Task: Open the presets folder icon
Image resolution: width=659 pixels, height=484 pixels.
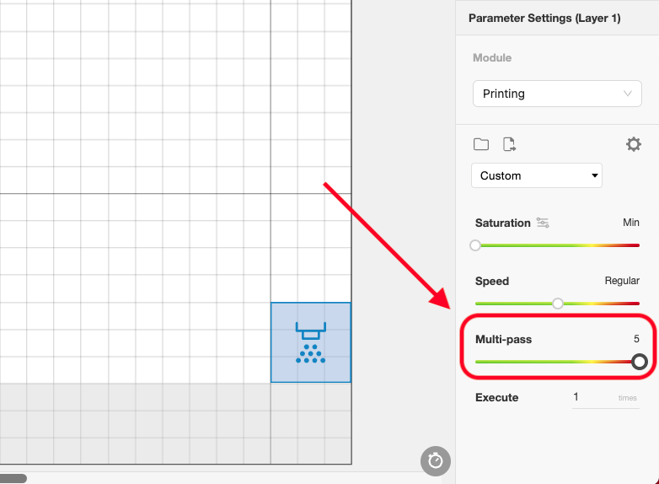Action: pos(481,144)
